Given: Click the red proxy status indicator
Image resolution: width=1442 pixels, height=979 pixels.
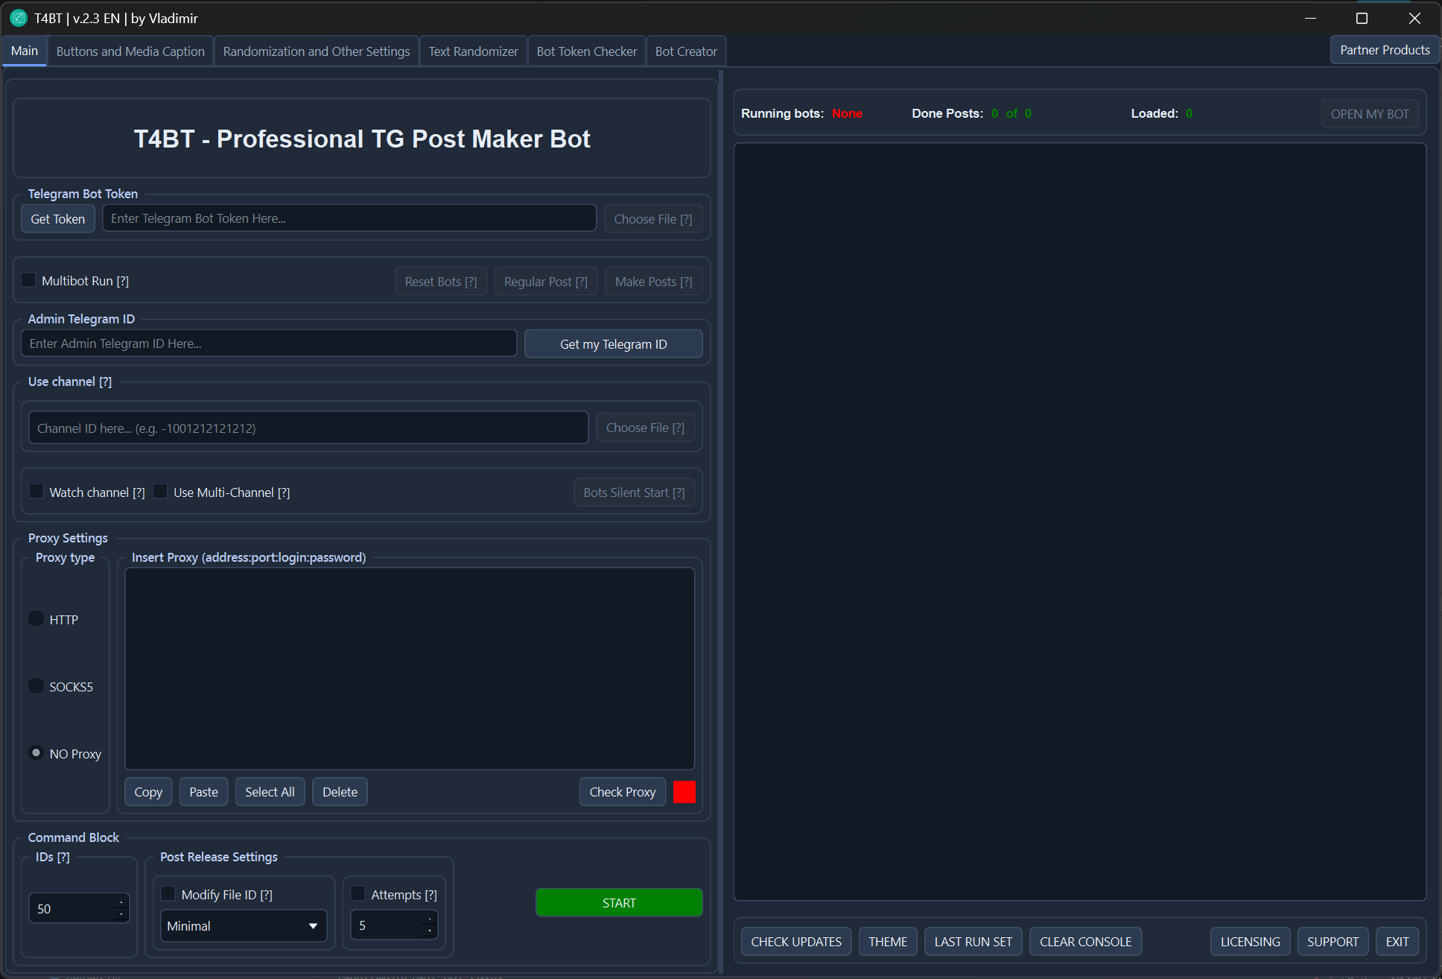Looking at the screenshot, I should pos(685,792).
